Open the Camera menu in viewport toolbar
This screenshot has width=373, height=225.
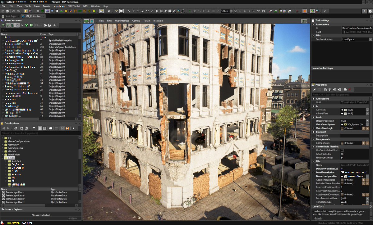[136, 21]
